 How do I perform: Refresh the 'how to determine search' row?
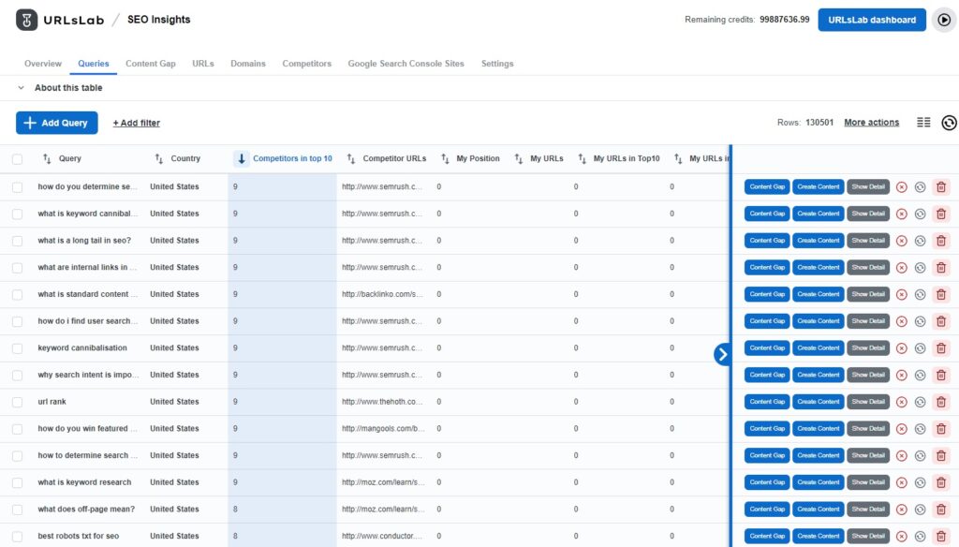pyautogui.click(x=920, y=456)
